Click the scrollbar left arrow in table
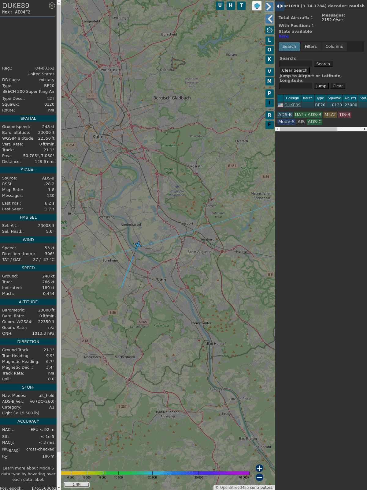The image size is (367, 490). 277,129
